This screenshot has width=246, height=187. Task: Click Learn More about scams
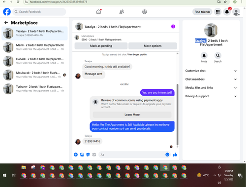tap(132, 114)
